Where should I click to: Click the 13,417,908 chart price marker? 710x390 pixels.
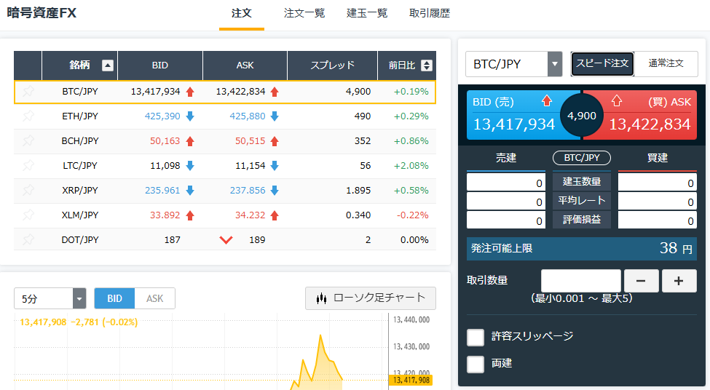411,380
